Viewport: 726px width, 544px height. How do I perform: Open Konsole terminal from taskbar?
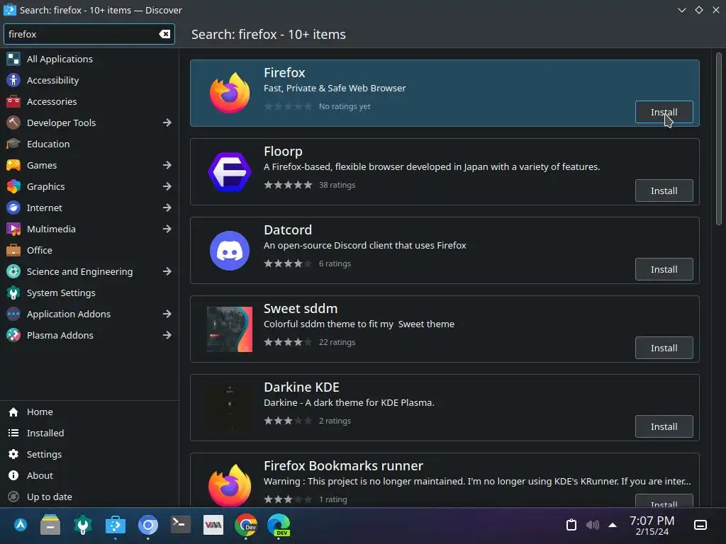pyautogui.click(x=180, y=525)
